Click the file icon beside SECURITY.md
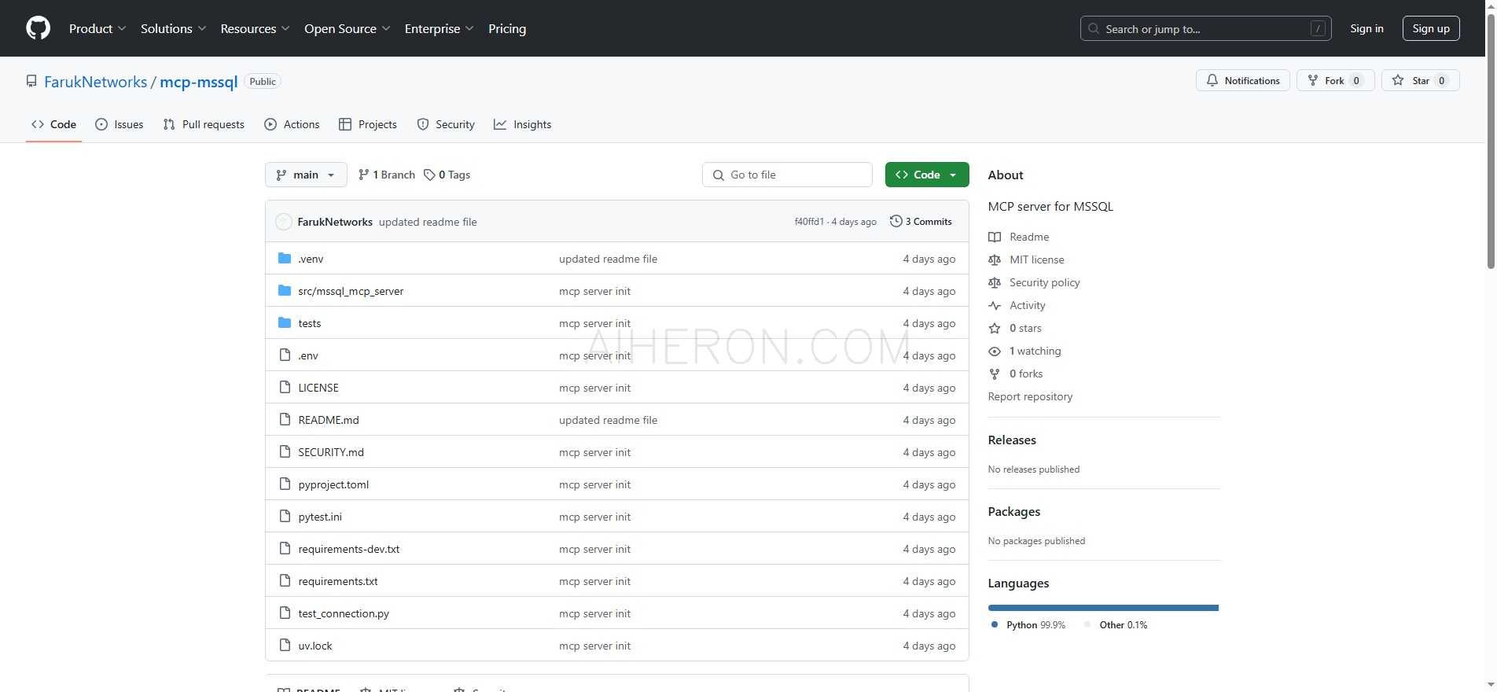Screen dimensions: 1497x692 pos(285,452)
